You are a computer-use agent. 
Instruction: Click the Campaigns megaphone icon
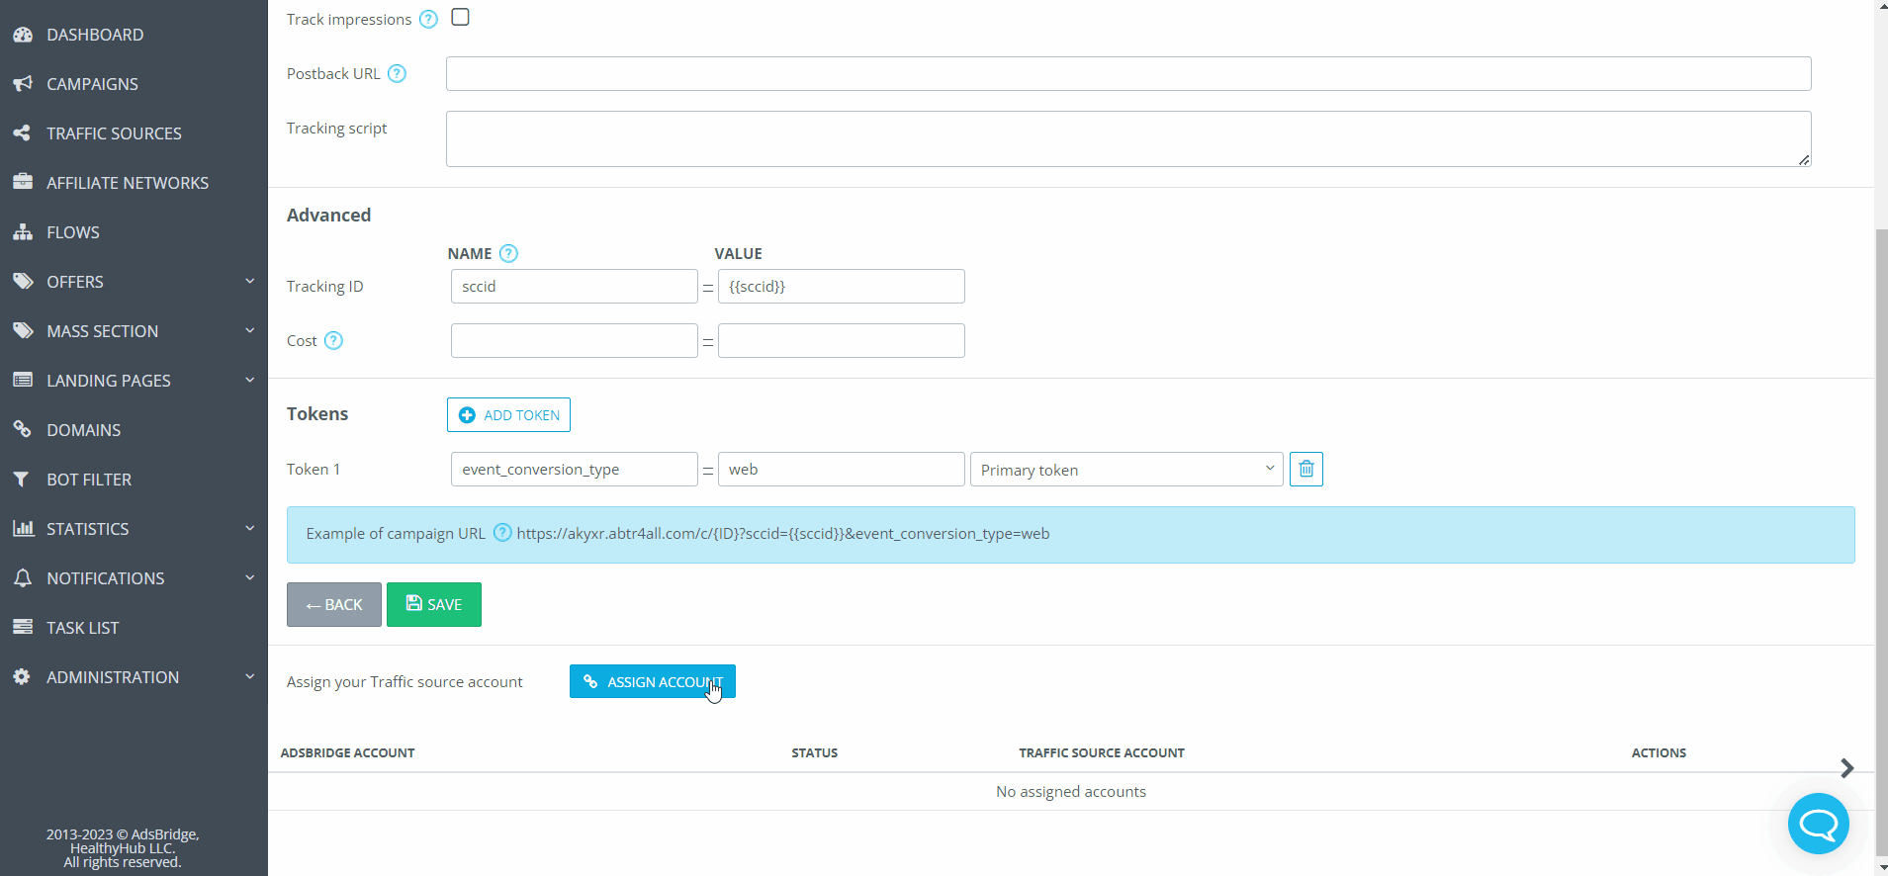click(23, 84)
